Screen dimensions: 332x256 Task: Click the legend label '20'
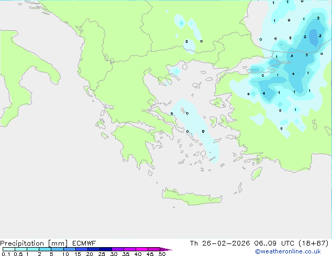pyautogui.click(x=90, y=254)
